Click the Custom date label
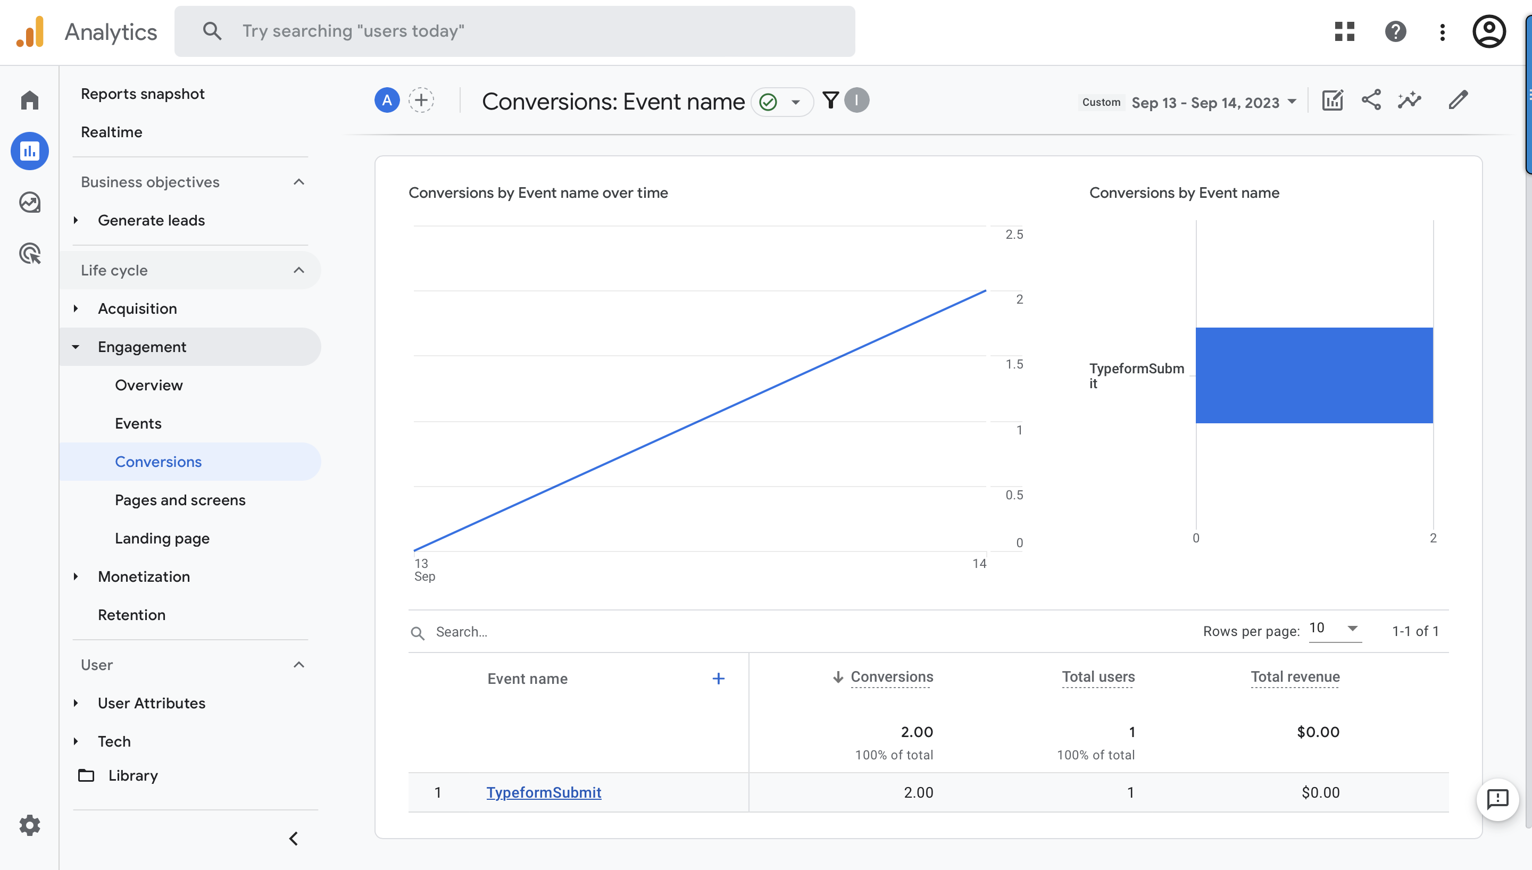The width and height of the screenshot is (1532, 870). coord(1101,102)
